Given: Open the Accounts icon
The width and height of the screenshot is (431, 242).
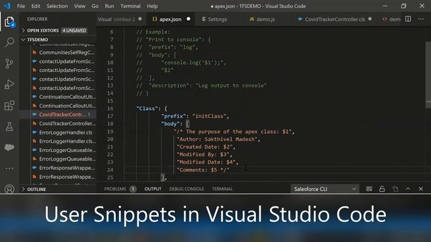Looking at the screenshot, I should pos(9,189).
